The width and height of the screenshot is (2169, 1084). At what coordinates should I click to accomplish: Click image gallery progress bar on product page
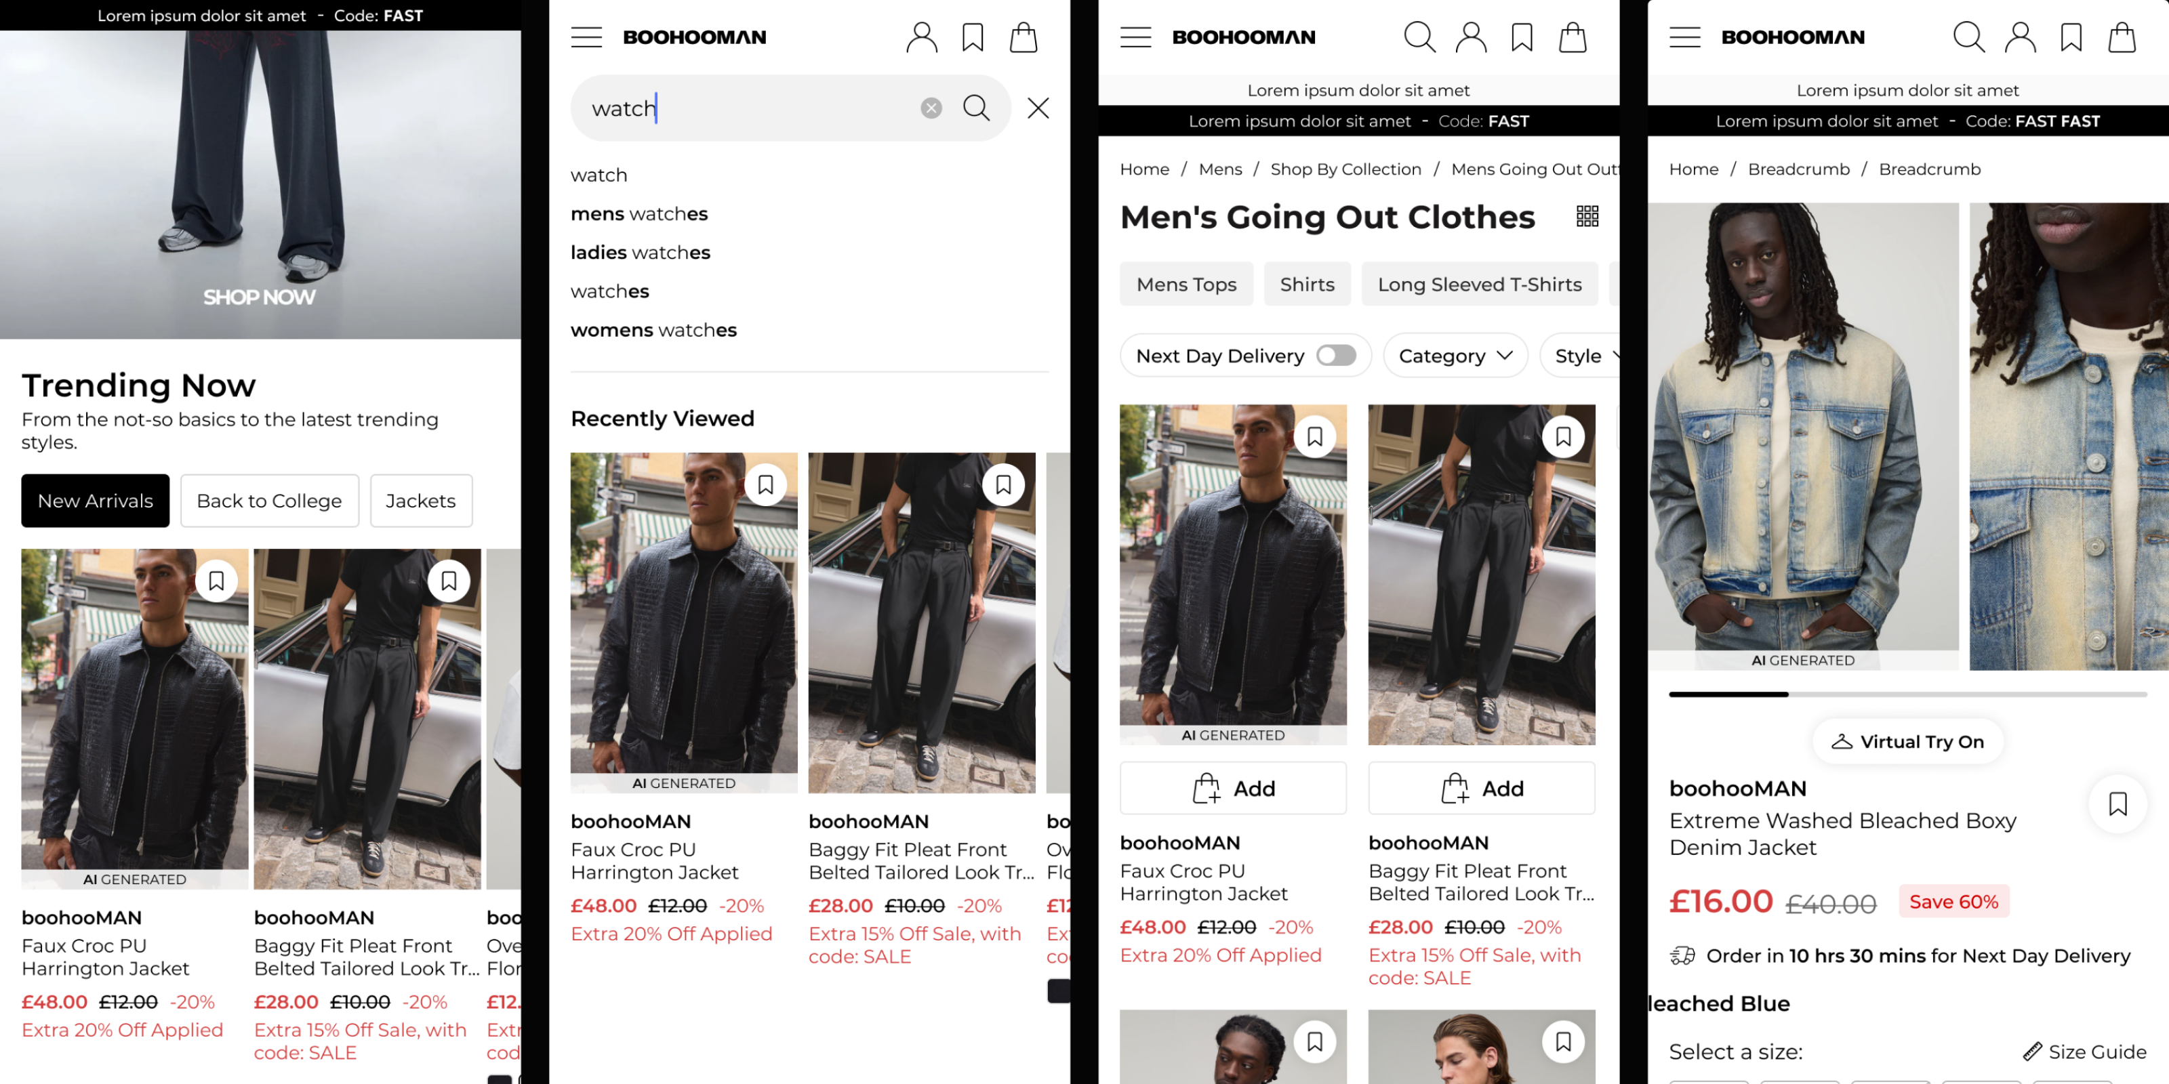[x=1907, y=694]
